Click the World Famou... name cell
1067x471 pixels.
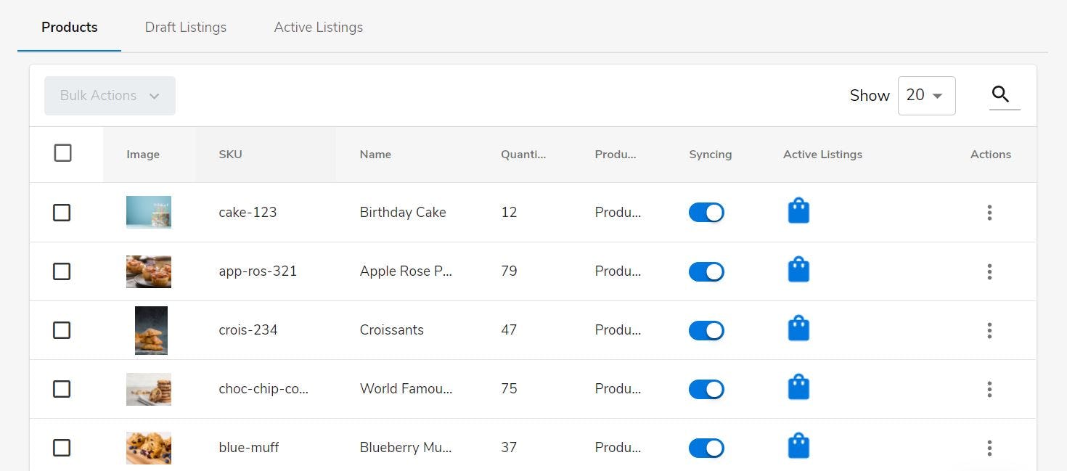[x=406, y=389]
